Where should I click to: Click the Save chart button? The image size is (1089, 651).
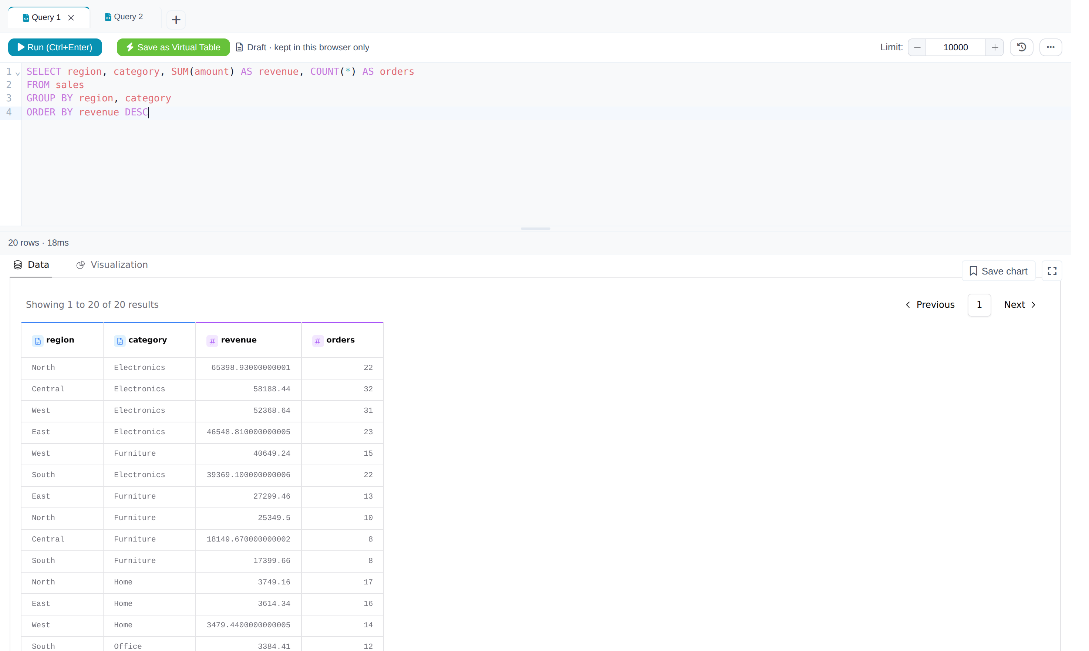(999, 271)
